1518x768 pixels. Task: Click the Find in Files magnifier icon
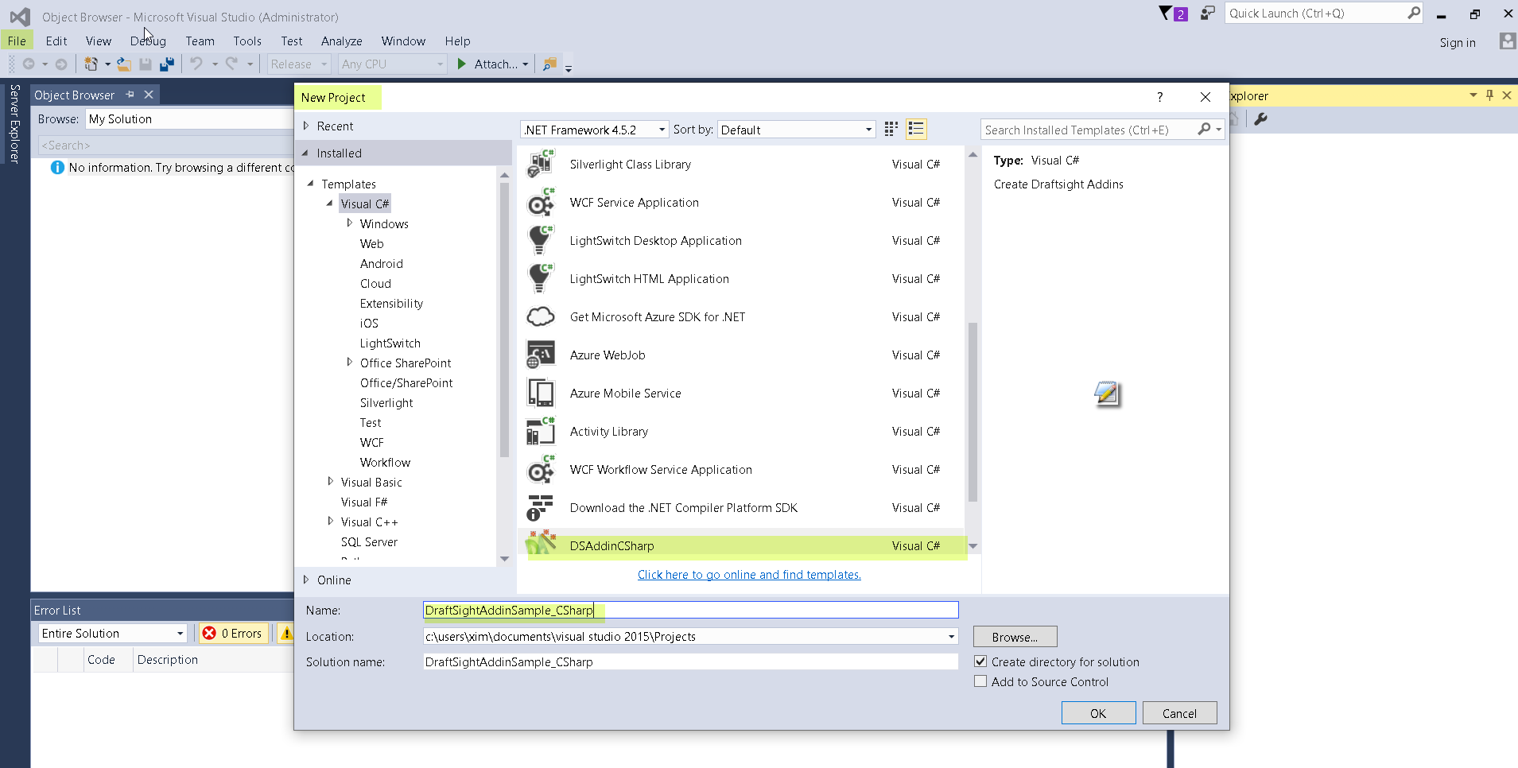click(549, 64)
